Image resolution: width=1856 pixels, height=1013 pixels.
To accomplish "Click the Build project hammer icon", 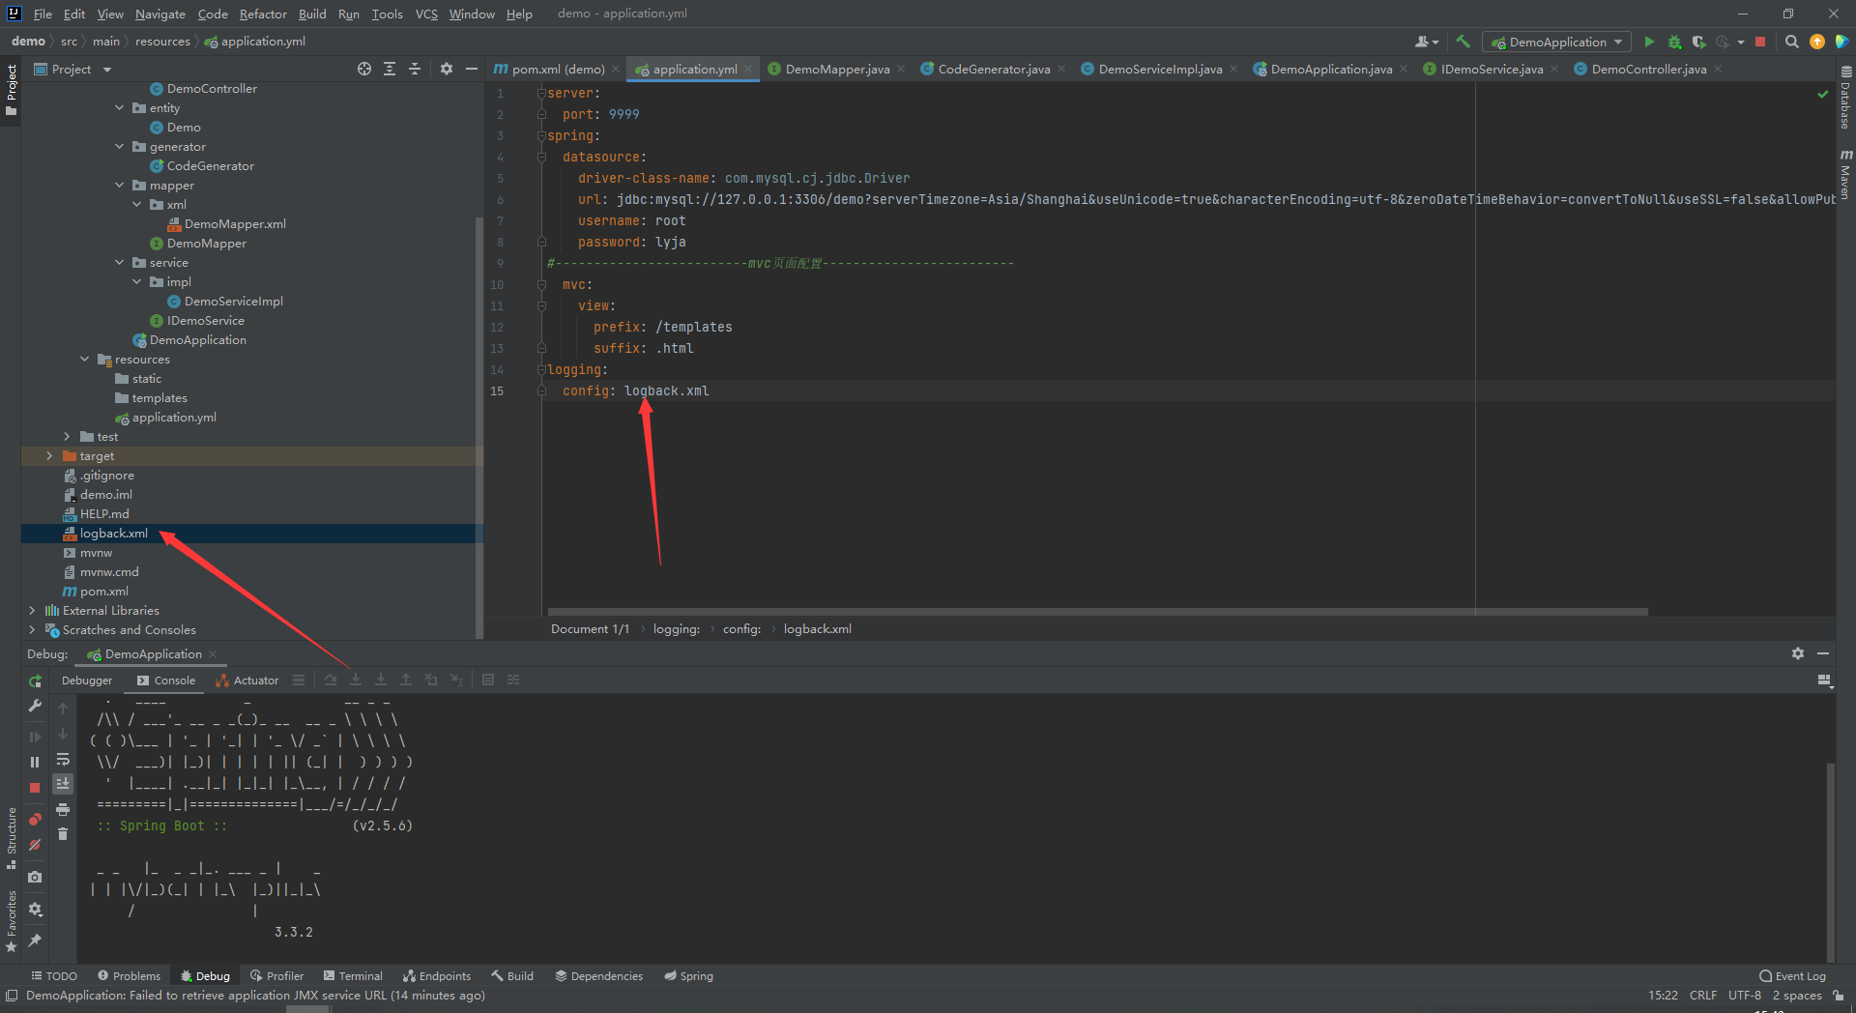I will (x=1463, y=42).
